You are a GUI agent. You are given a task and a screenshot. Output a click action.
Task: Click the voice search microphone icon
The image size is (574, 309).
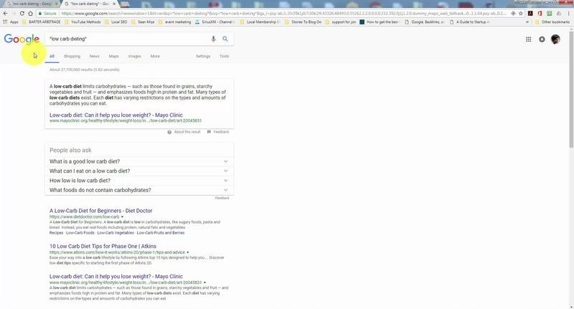(x=213, y=39)
